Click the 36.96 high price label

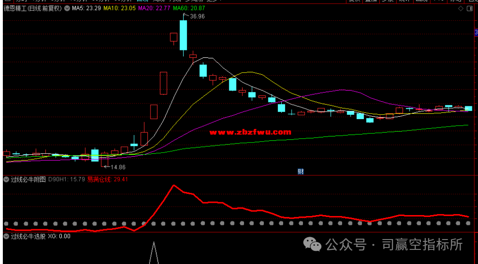(x=197, y=17)
